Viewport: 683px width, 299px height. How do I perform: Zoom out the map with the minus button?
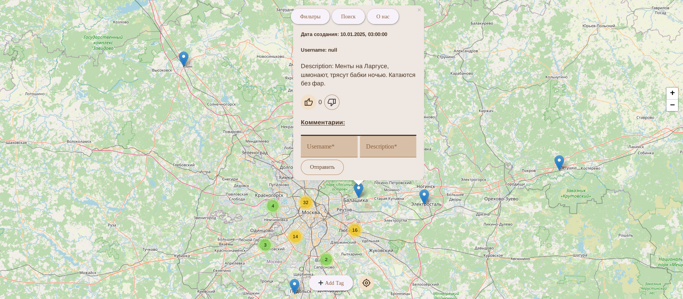(x=672, y=105)
